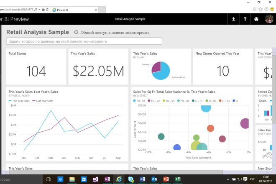
Task: Open the user profile picture menu
Action: (x=269, y=19)
